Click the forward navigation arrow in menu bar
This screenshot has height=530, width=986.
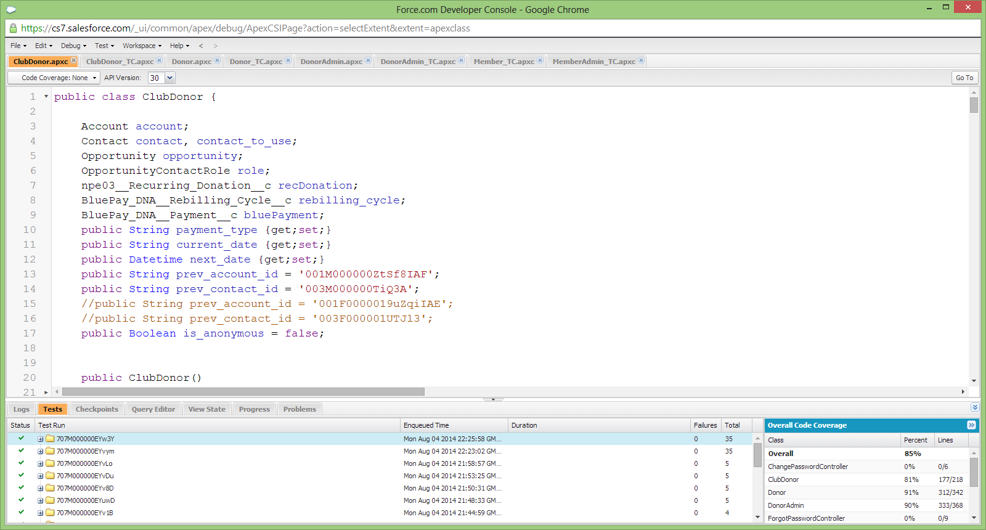point(216,46)
